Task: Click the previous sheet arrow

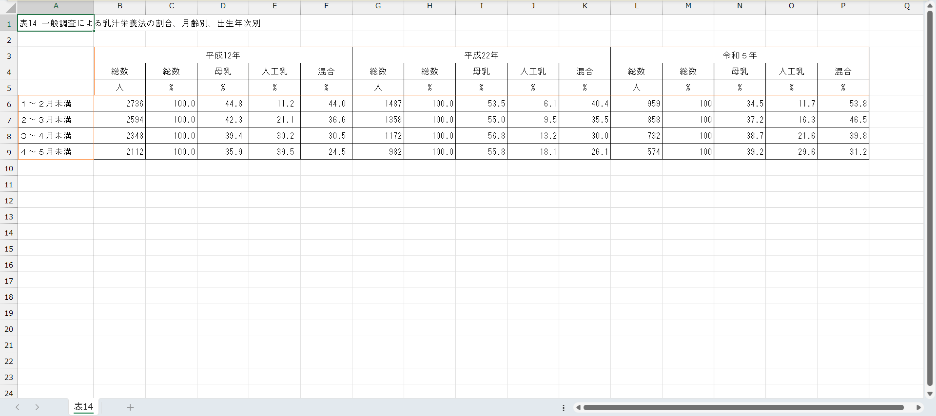Action: coord(18,407)
